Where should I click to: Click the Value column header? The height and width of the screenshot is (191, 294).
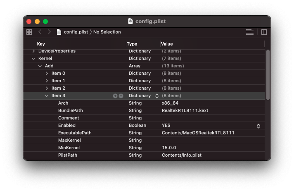[167, 44]
